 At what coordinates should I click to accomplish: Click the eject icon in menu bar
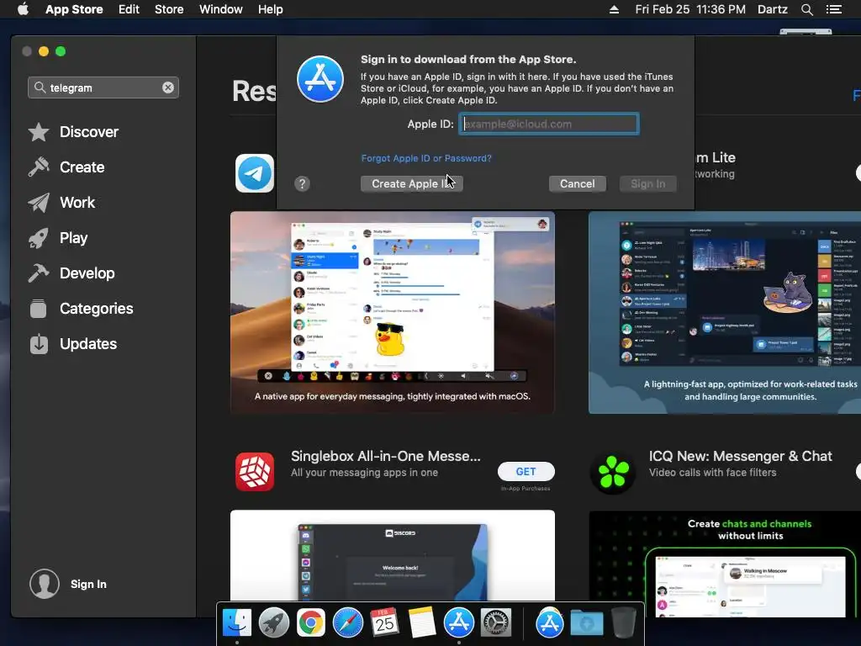pos(614,9)
